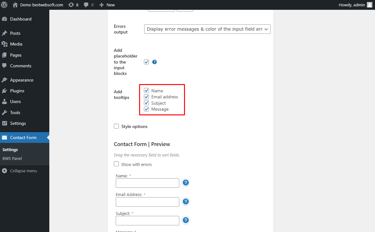This screenshot has height=232, width=375.
Task: Click the Appearance paintbrush icon
Action: tap(4, 80)
